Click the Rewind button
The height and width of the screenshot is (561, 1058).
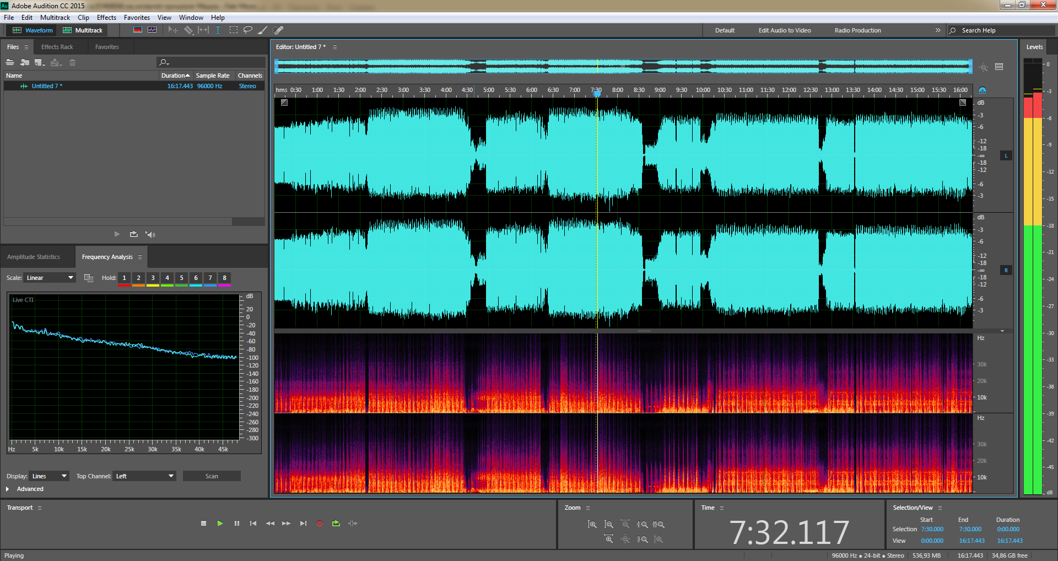point(270,524)
